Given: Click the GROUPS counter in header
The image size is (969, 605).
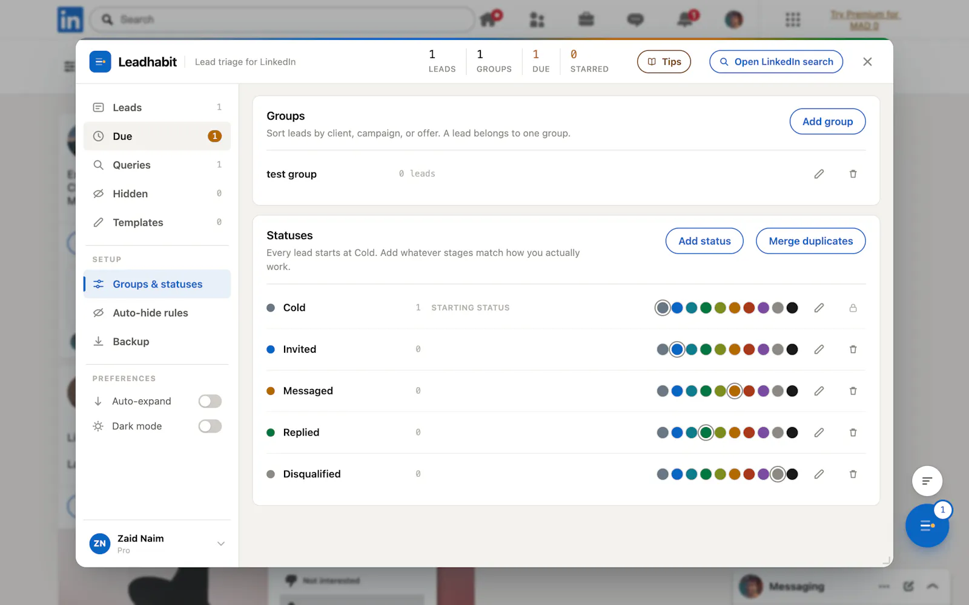Looking at the screenshot, I should coord(494,62).
